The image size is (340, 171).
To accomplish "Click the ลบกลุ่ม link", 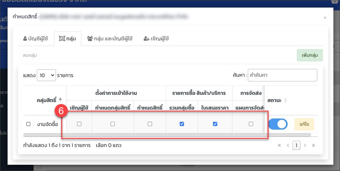I will 30,55.
